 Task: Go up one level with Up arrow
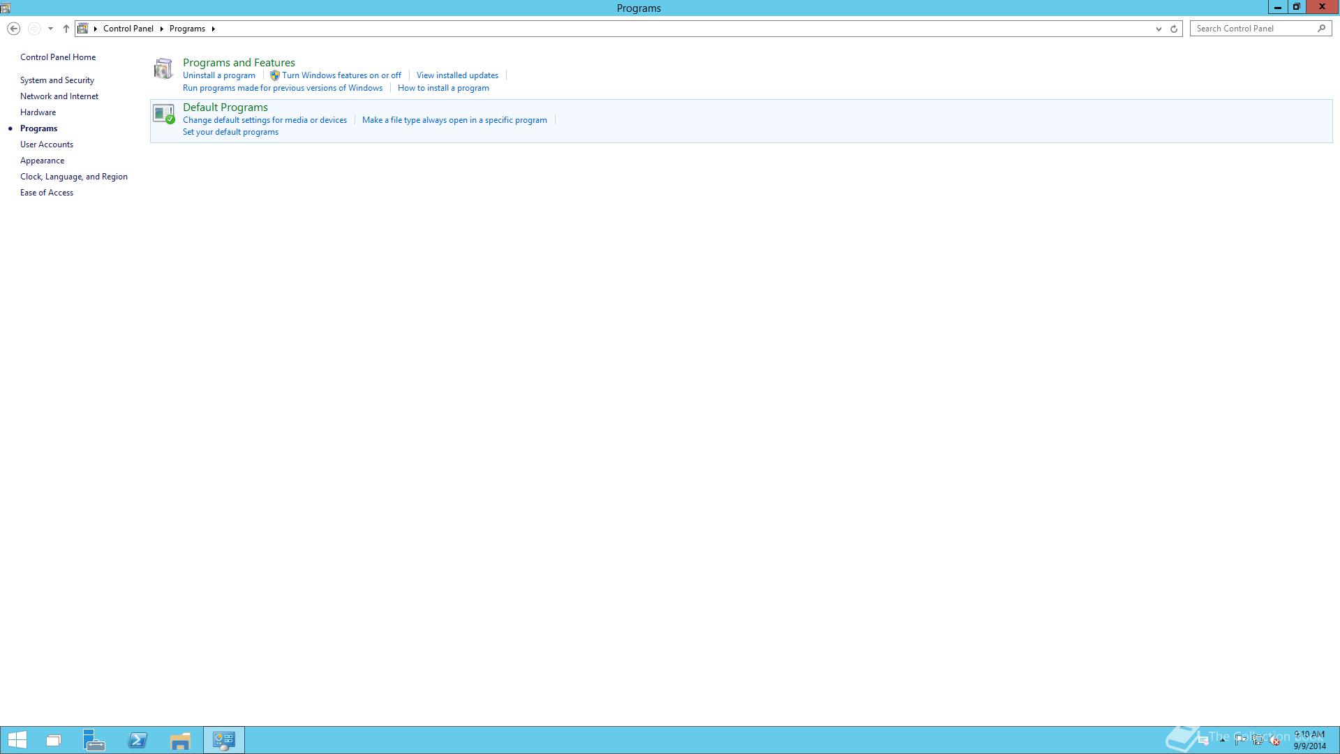tap(66, 29)
